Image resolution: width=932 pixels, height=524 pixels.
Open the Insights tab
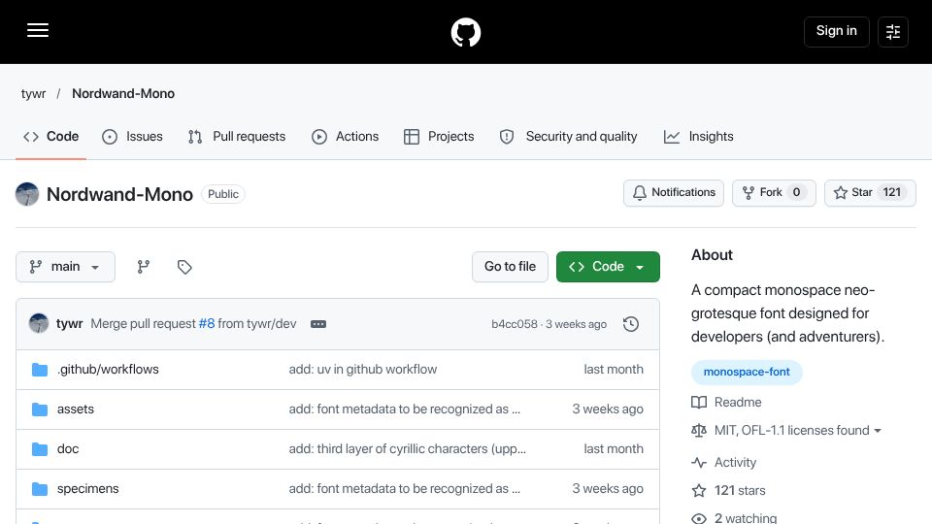[698, 137]
